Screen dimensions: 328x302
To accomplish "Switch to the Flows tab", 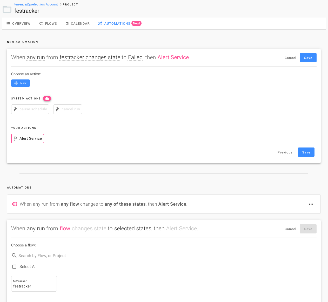I will click(x=48, y=23).
